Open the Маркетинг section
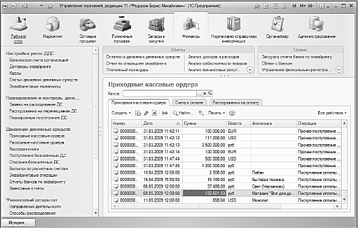 click(x=53, y=27)
